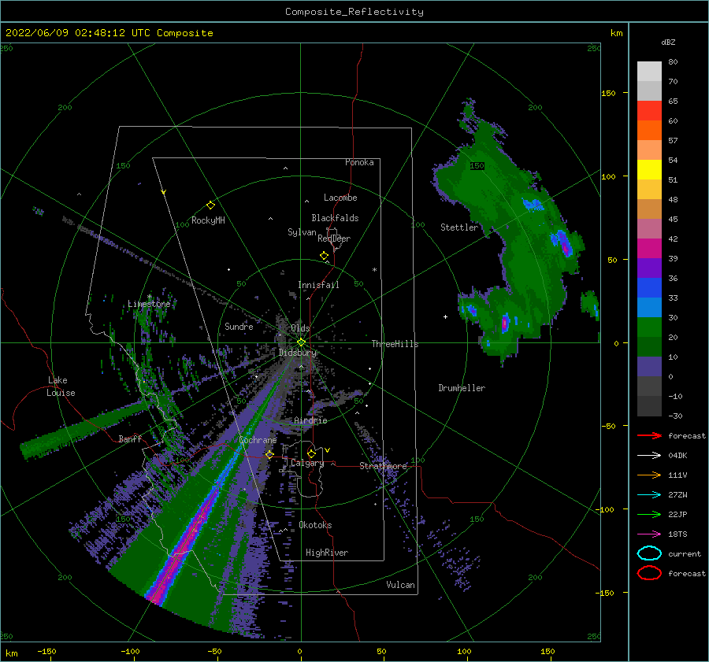709x662 pixels.
Task: Click the red forecast arrow legend icon
Action: [x=649, y=435]
